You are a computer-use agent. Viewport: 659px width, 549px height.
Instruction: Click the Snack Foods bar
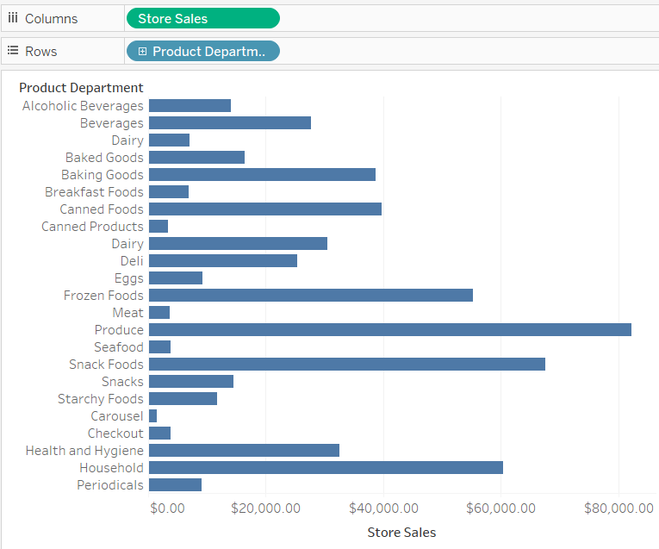[x=347, y=365]
